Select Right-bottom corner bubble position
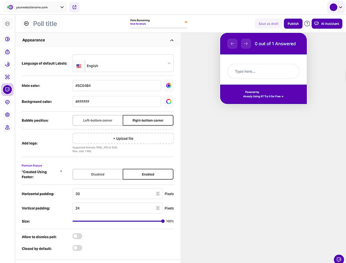Image resolution: width=346 pixels, height=263 pixels. [x=148, y=120]
